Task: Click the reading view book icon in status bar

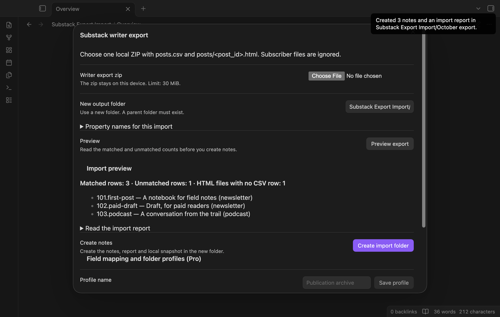Action: [425, 312]
